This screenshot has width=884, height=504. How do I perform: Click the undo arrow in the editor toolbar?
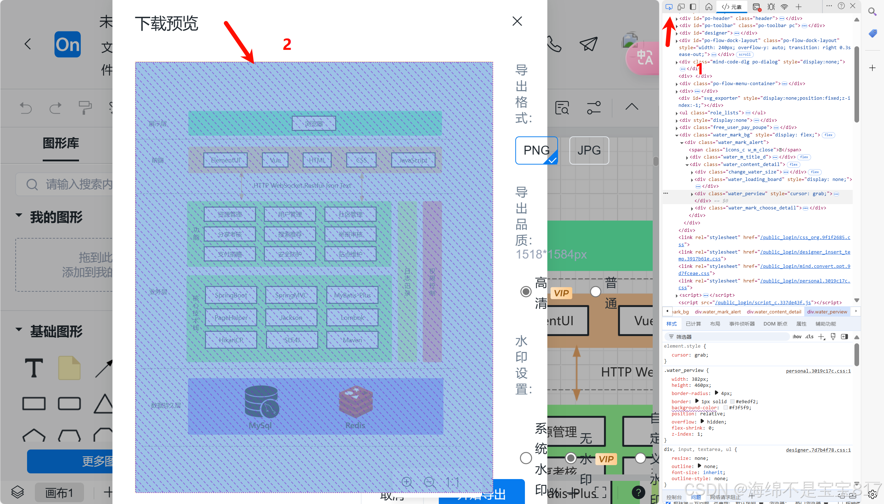click(26, 108)
